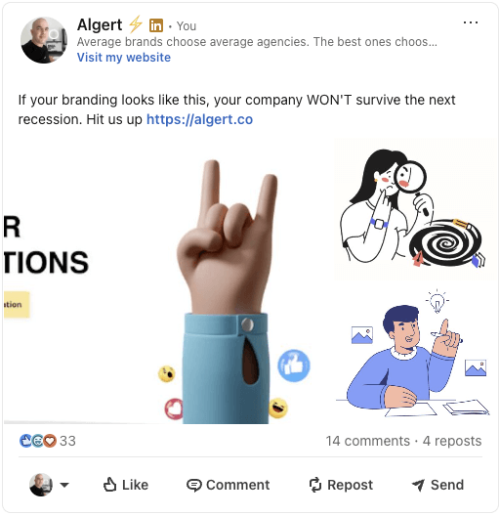Click the speech bubble Comment icon
Viewport: 500px width, 516px height.
pos(193,485)
